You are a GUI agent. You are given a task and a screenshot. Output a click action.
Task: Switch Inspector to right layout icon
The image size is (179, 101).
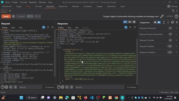coord(159,22)
